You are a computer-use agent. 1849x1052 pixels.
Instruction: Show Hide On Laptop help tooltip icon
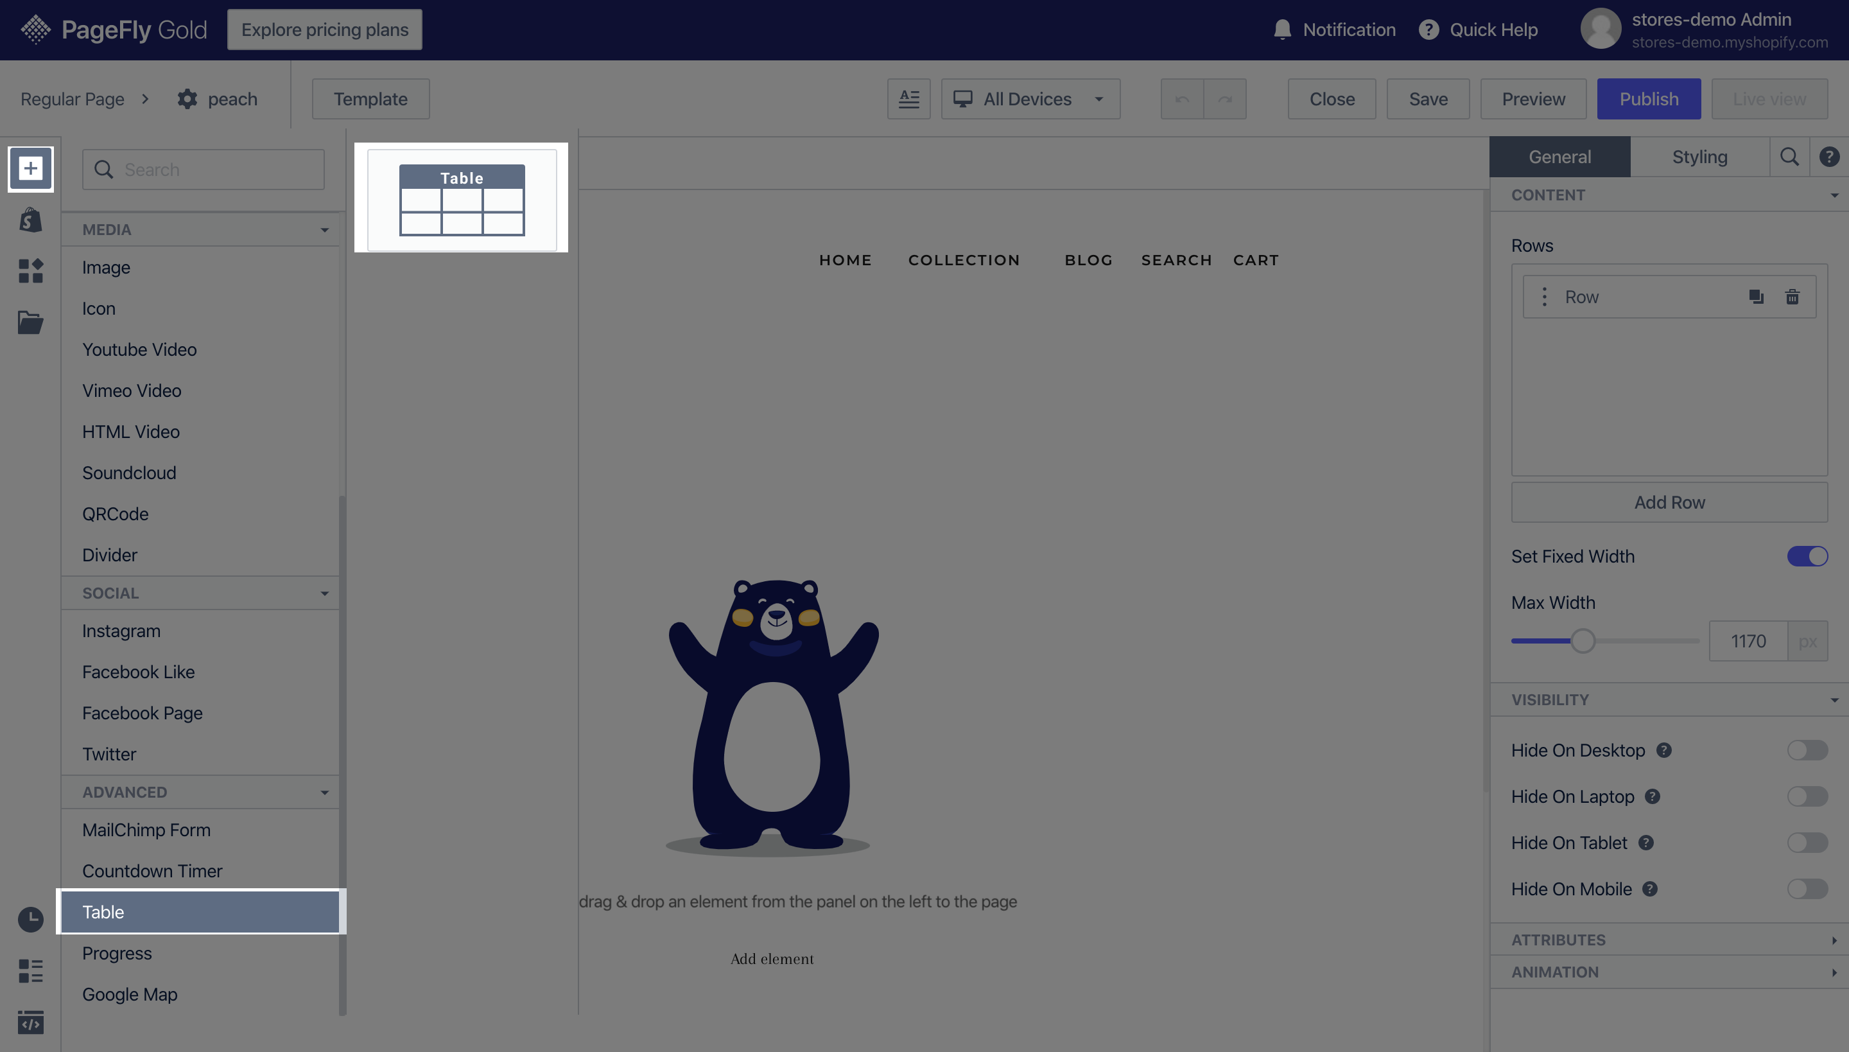point(1653,797)
